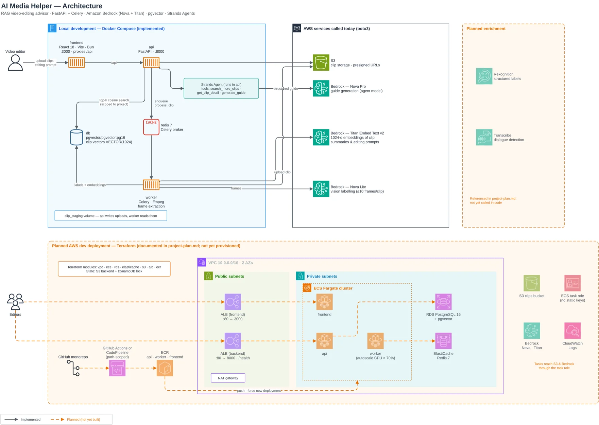This screenshot has width=599, height=425.
Task: Click the S3 clips bucket icon
Action: pyautogui.click(x=532, y=283)
